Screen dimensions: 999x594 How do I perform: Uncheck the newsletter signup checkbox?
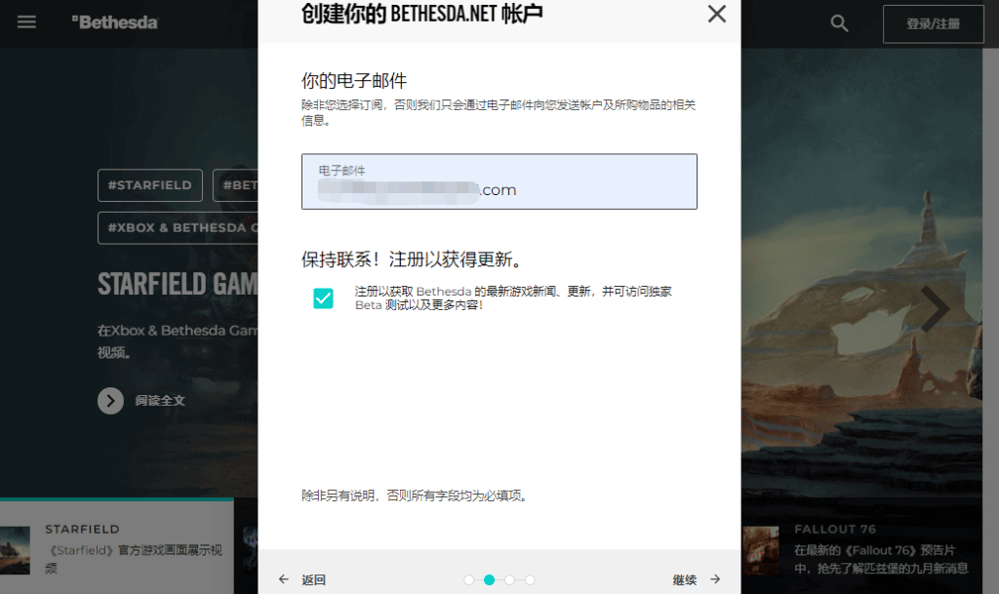pos(323,297)
